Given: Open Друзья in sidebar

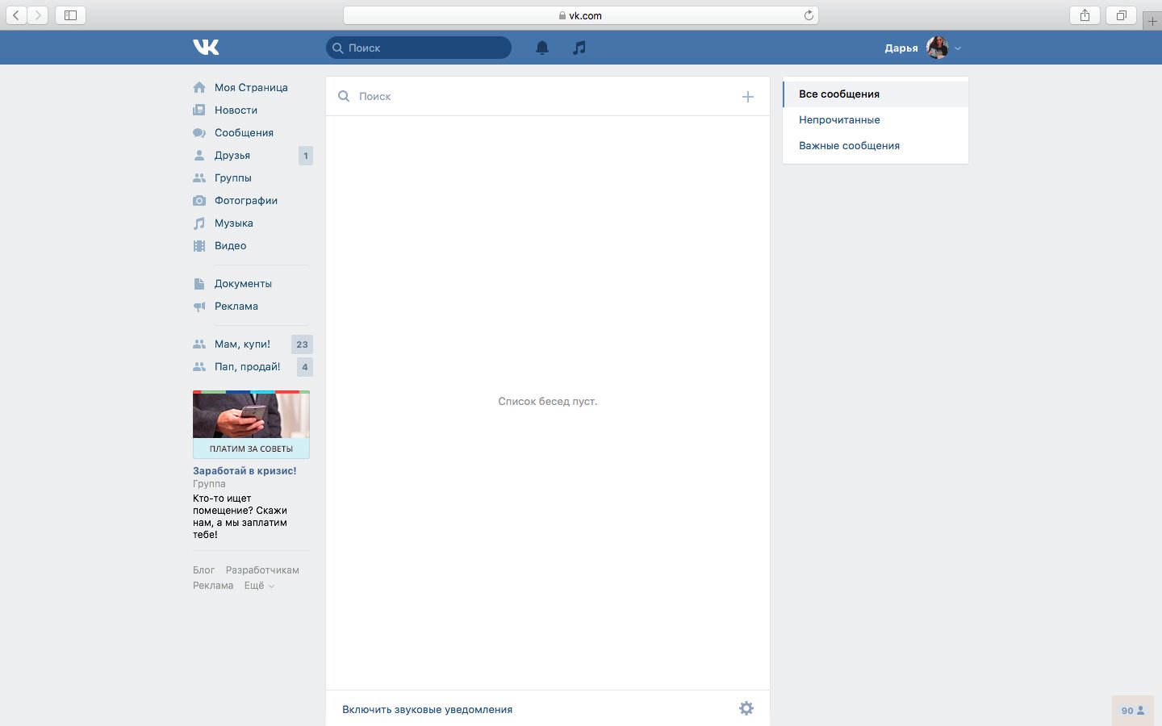Looking at the screenshot, I should click(x=232, y=155).
